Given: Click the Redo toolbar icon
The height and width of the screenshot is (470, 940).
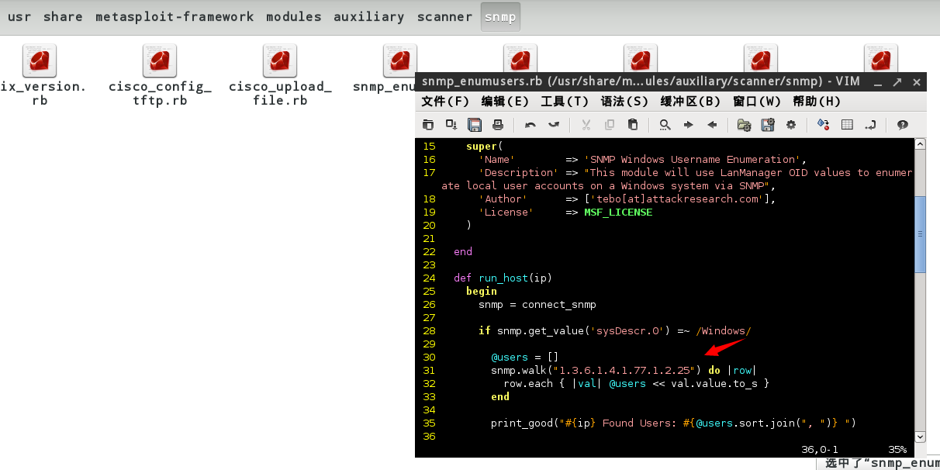Looking at the screenshot, I should (x=554, y=124).
